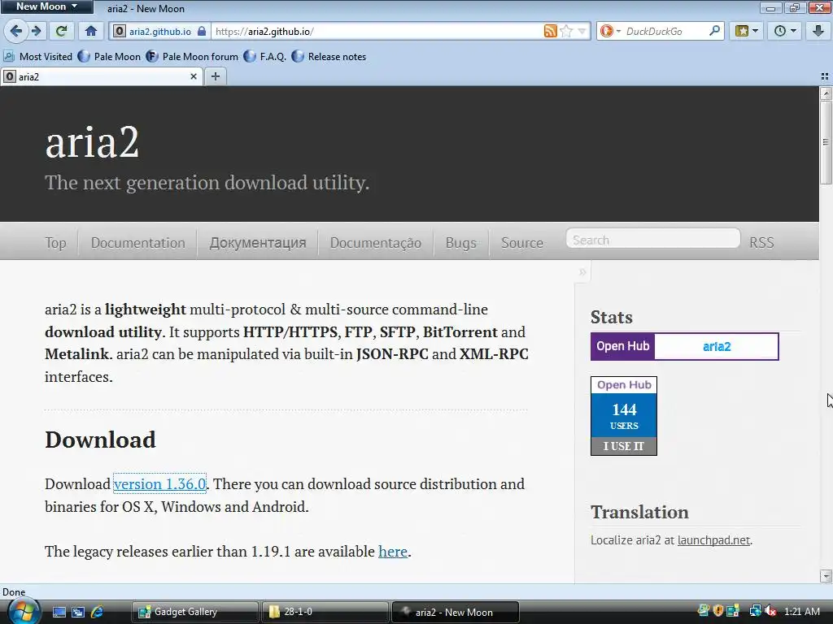The width and height of the screenshot is (833, 624).
Task: Click the site Search box
Action: click(x=653, y=240)
